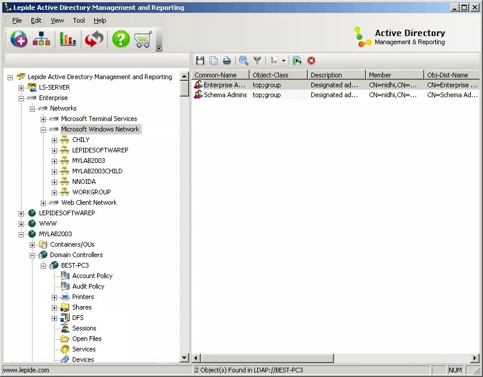
Task: Sort by Common-Name column header
Action: coord(220,75)
